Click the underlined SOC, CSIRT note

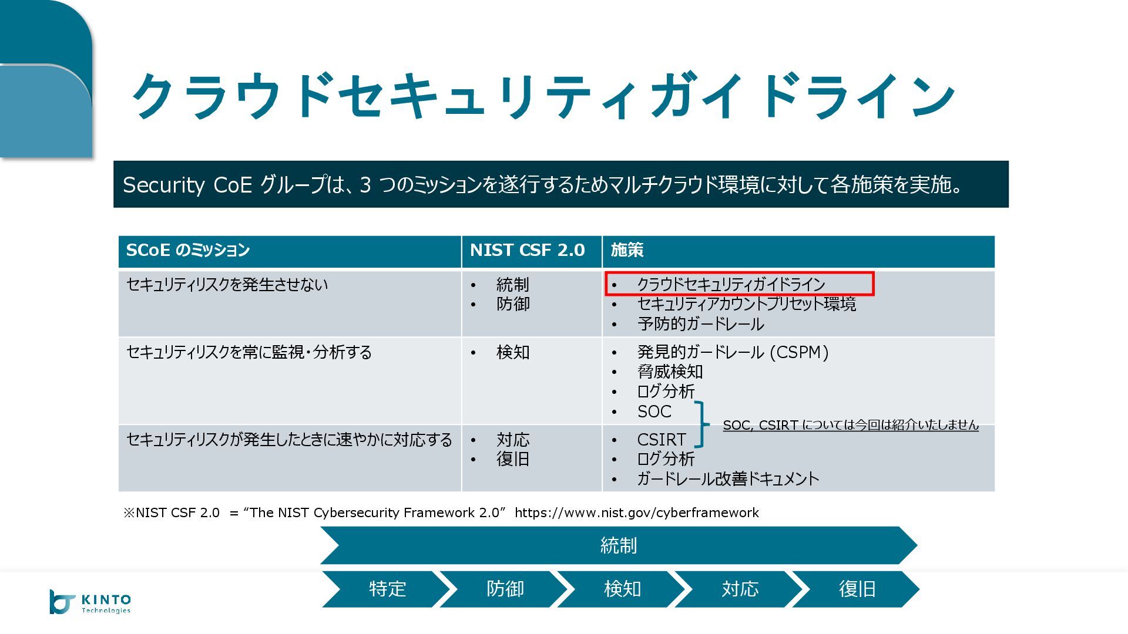point(850,425)
